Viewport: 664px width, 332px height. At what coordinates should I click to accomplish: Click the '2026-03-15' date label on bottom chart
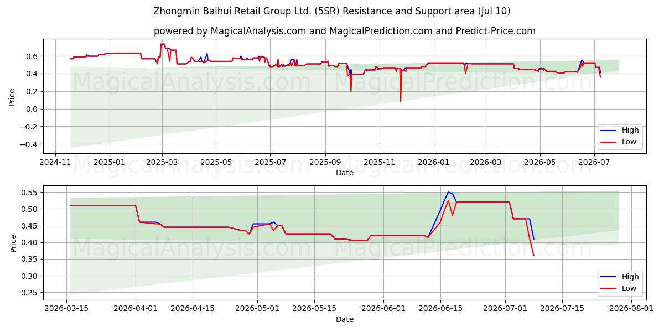pyautogui.click(x=66, y=309)
